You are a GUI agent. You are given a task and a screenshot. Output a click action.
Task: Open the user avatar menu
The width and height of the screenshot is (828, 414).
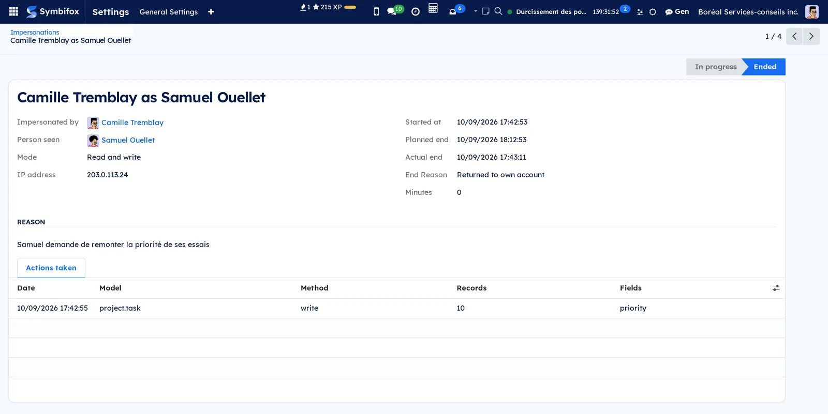pos(812,11)
